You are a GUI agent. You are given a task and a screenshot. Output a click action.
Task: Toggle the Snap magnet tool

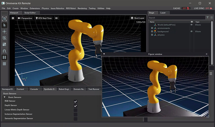tap(4, 51)
